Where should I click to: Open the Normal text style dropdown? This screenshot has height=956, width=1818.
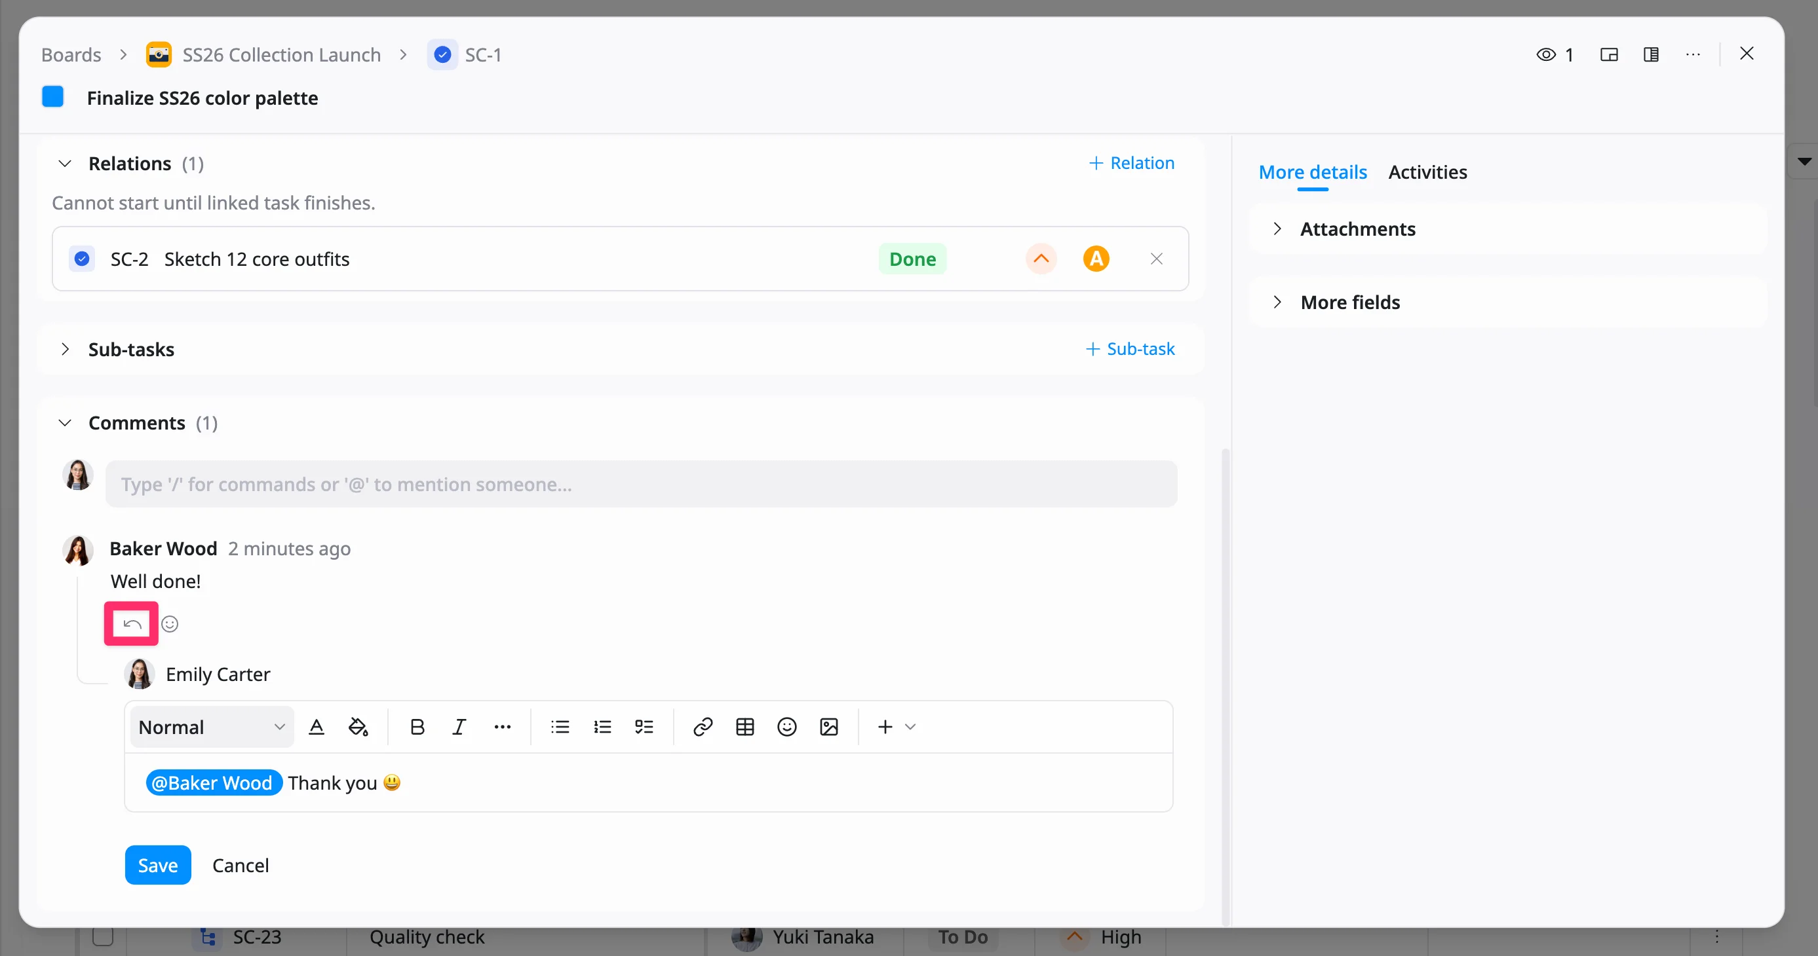point(212,727)
